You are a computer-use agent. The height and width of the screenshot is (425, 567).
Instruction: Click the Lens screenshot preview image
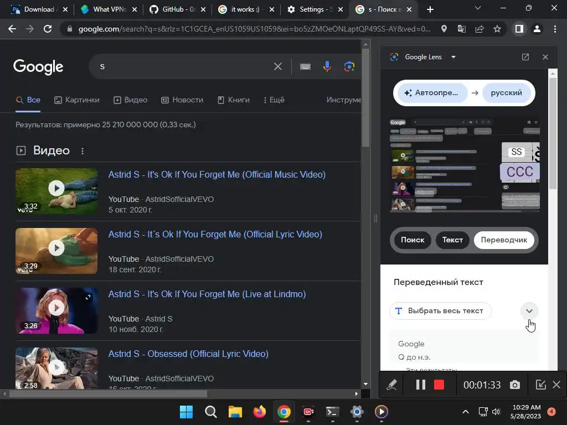[465, 164]
